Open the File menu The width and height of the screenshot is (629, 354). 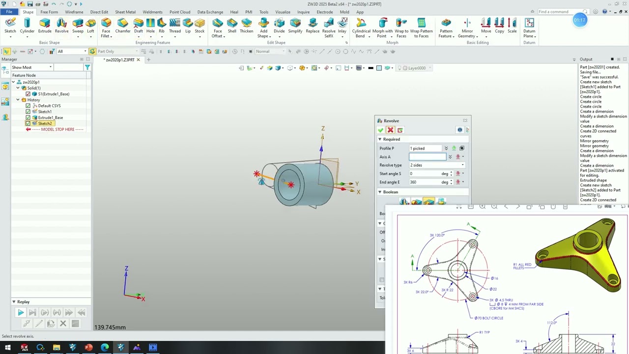[x=9, y=12]
